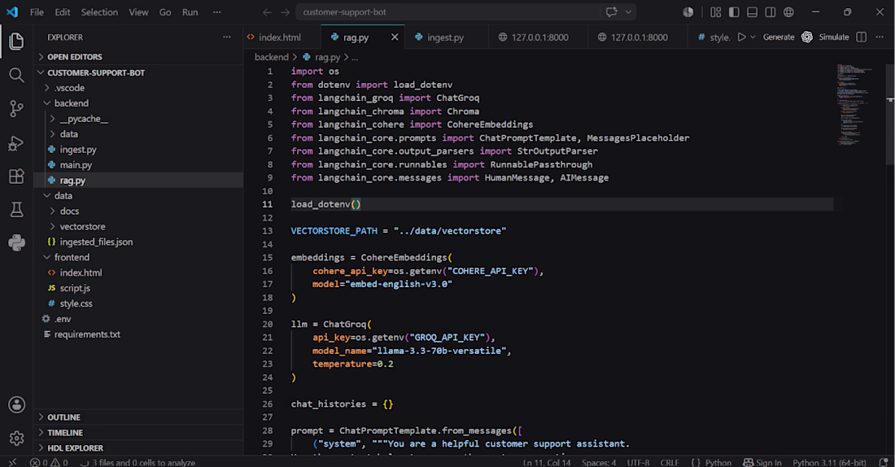Screen dimensions: 895x467
Task: Click the code minimap preview
Action: [x=856, y=104]
